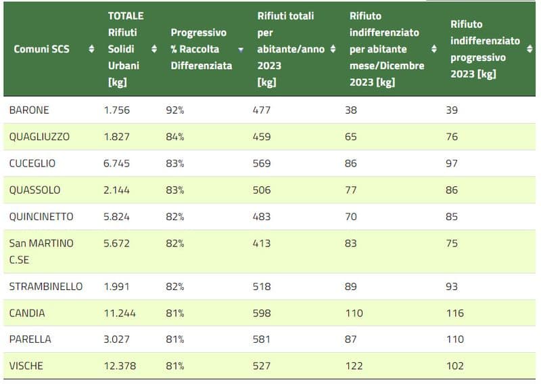
Task: Click the descending arrow beside Progressivo % Raccolta Differenziata
Action: tap(241, 49)
